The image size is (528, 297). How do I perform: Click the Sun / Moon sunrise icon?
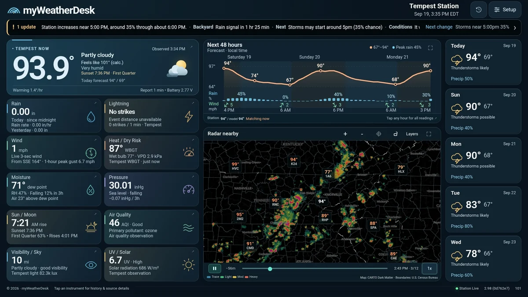coord(91,227)
